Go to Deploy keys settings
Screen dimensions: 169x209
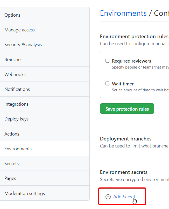(16, 119)
